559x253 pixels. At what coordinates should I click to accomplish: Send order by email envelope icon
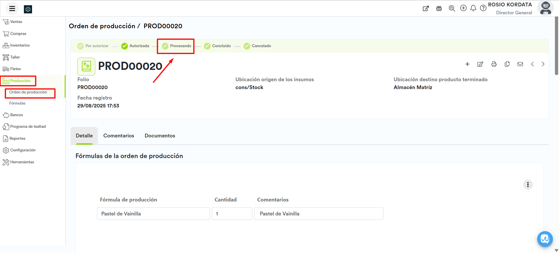[520, 64]
